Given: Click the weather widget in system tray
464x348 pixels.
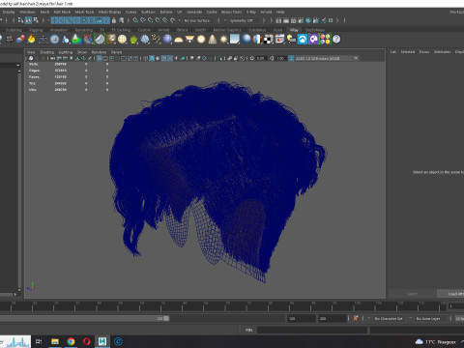Looking at the screenshot, I should click(x=435, y=341).
